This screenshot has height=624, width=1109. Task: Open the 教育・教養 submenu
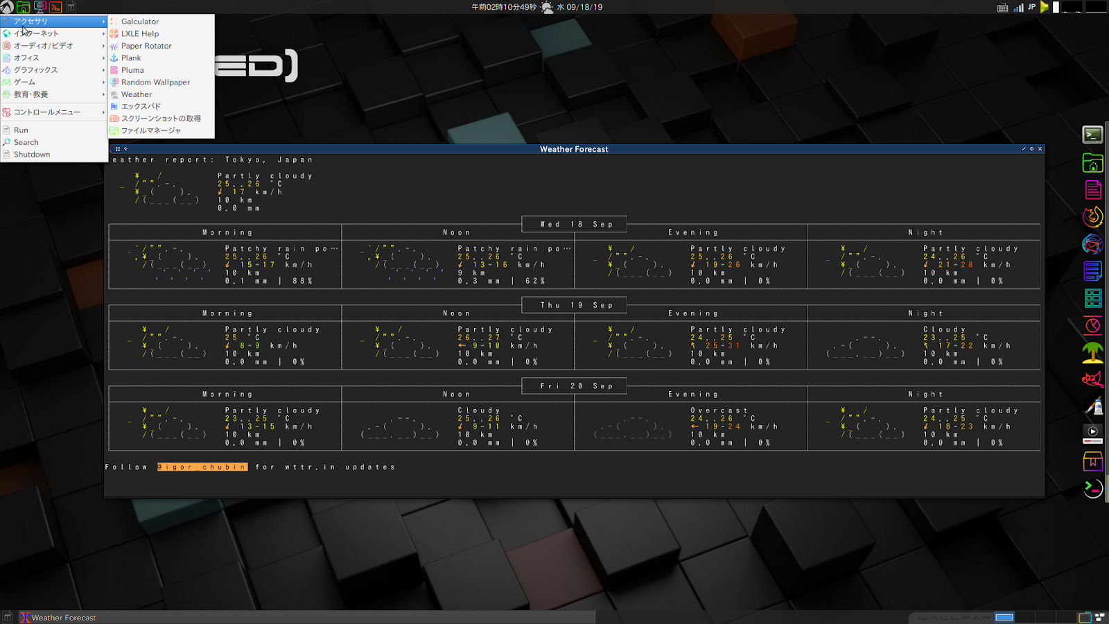(54, 94)
